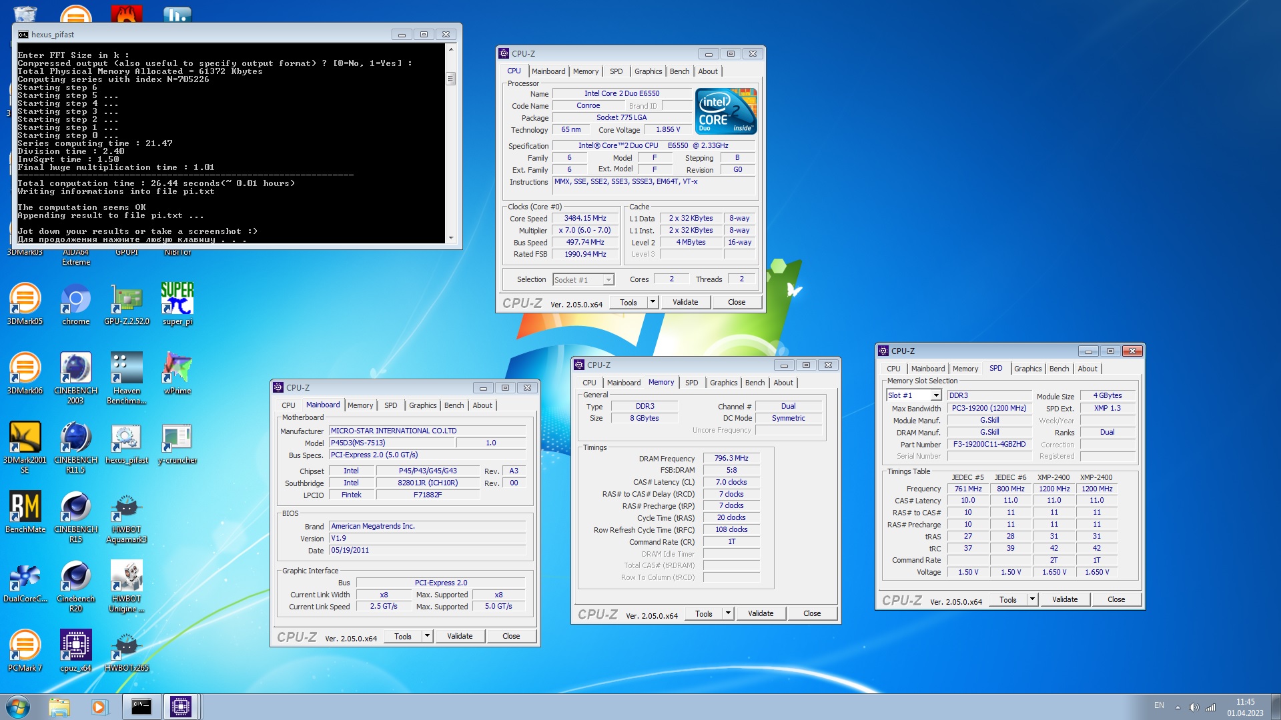Launch CINEBENCH 2003 desktop icon
The image size is (1281, 720).
point(75,377)
